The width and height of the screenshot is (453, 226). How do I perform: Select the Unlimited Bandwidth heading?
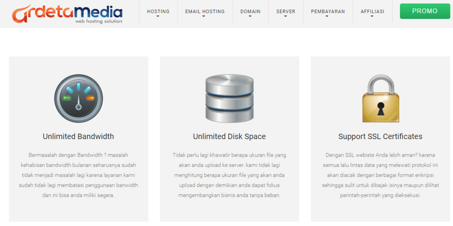pos(78,136)
